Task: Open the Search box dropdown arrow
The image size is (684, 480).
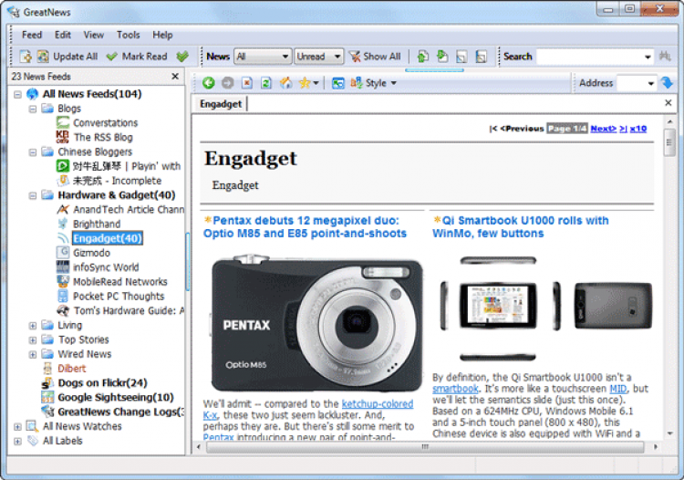Action: click(x=648, y=57)
